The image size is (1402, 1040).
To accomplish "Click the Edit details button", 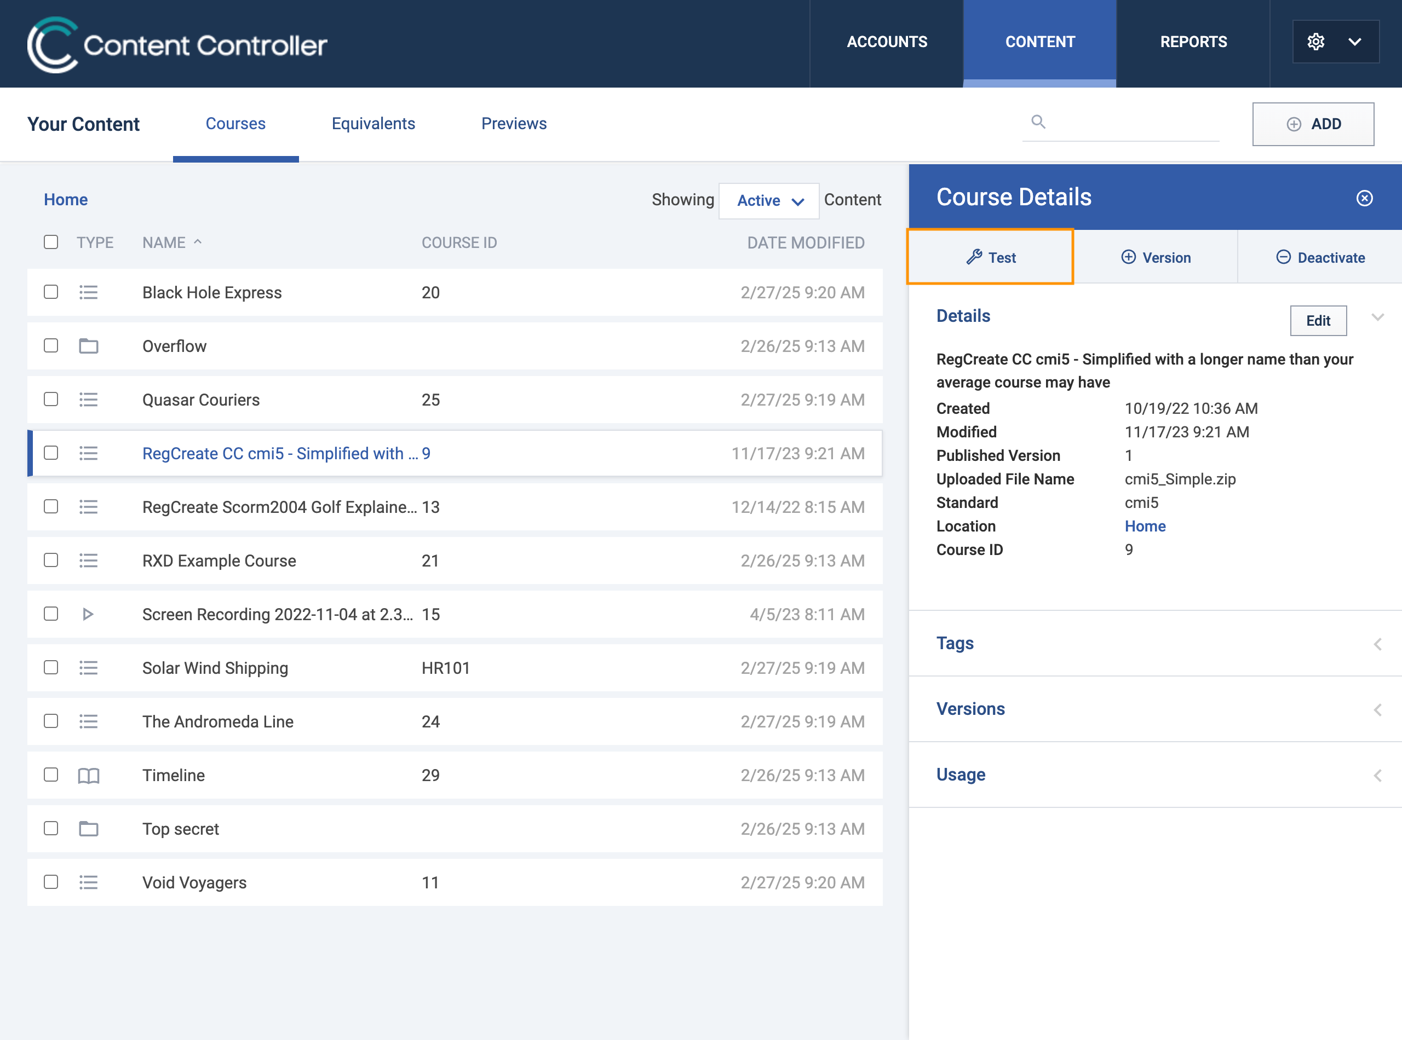I will 1318,320.
